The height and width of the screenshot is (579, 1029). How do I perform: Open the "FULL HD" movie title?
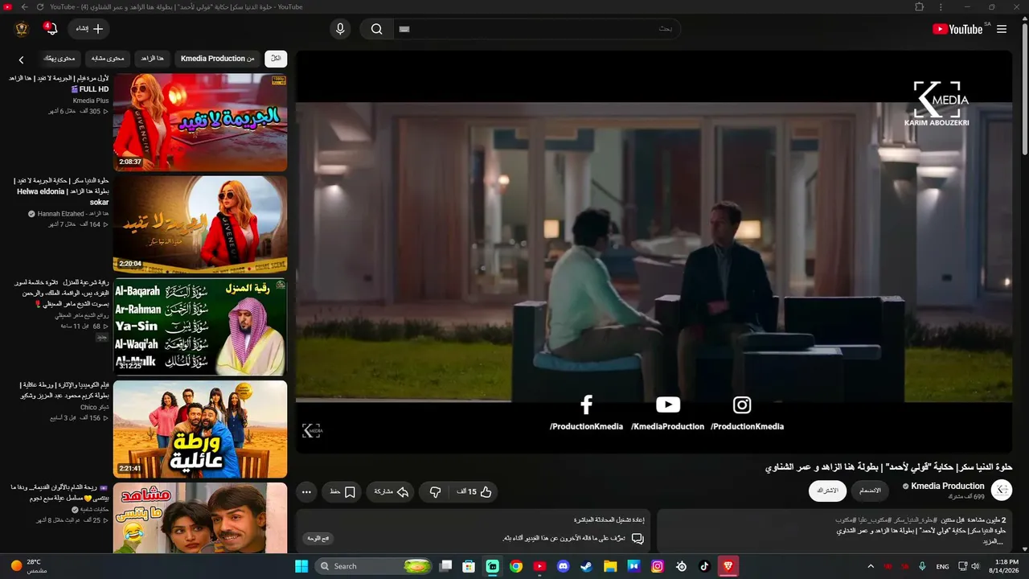pyautogui.click(x=59, y=84)
